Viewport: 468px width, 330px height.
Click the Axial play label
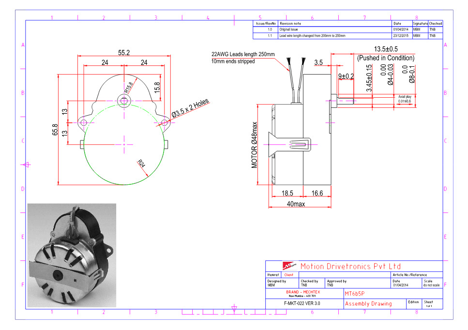tap(405, 97)
